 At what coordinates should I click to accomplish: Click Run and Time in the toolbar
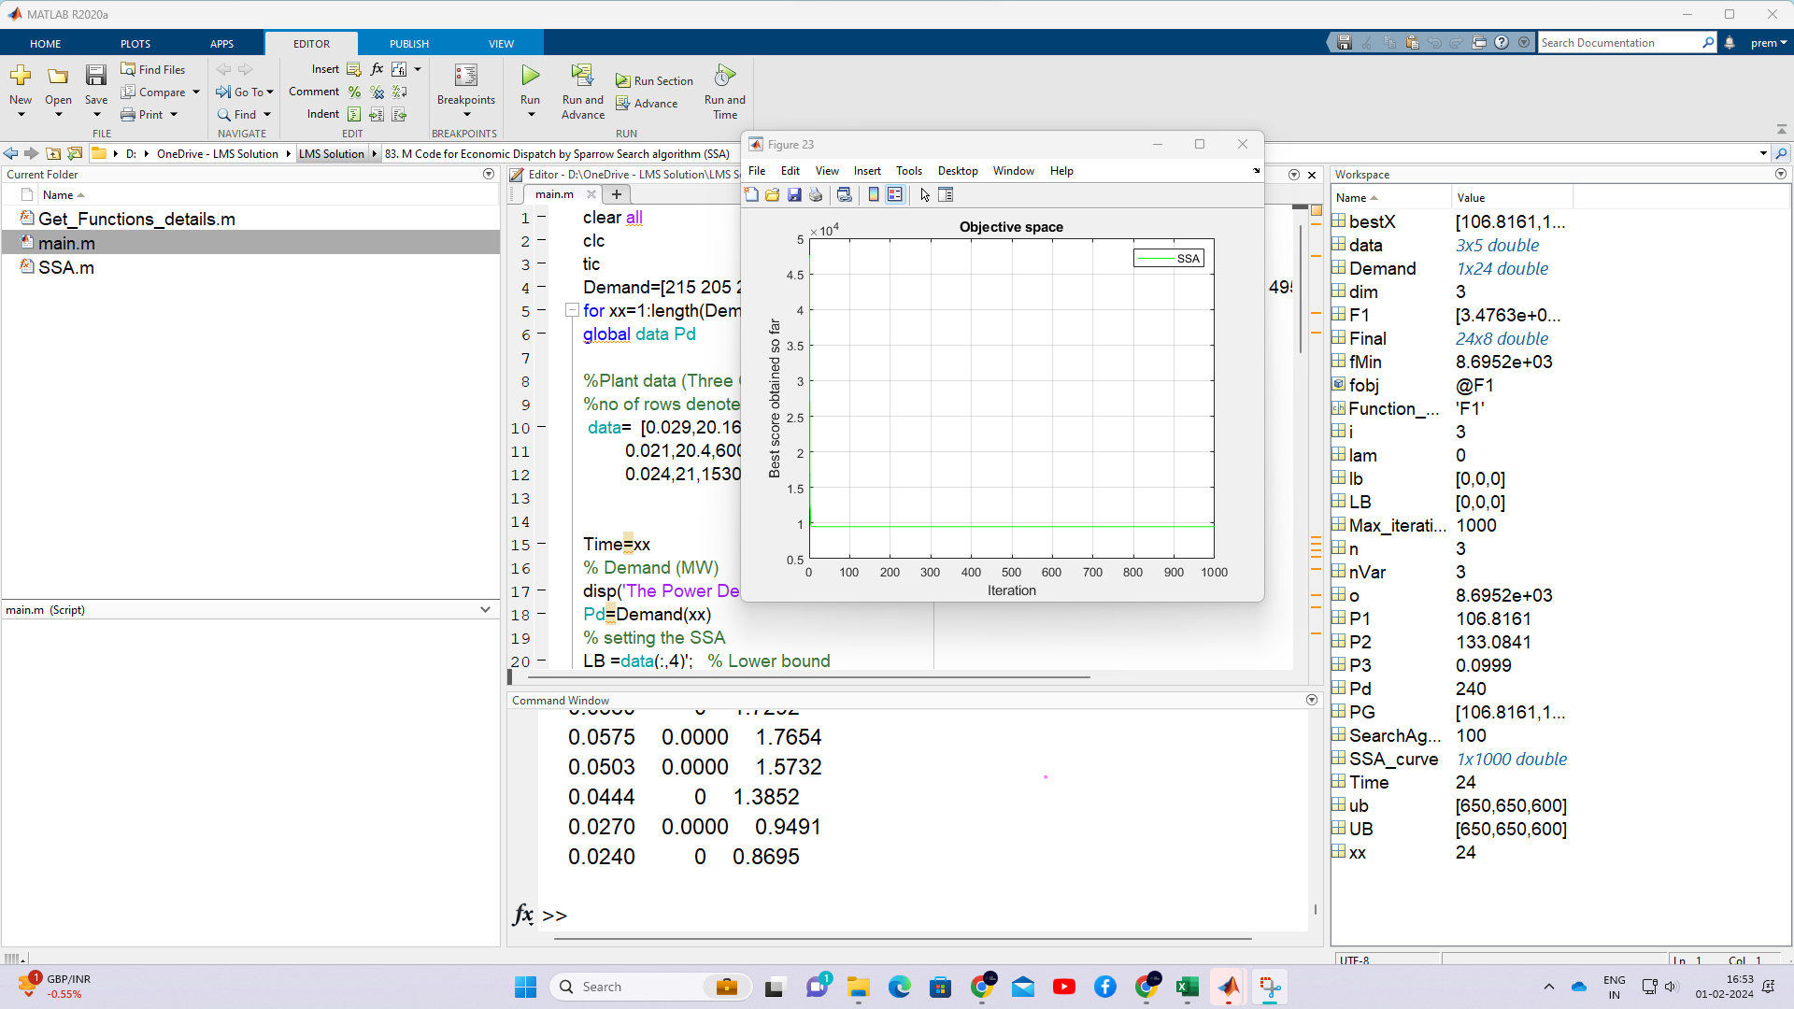(724, 91)
